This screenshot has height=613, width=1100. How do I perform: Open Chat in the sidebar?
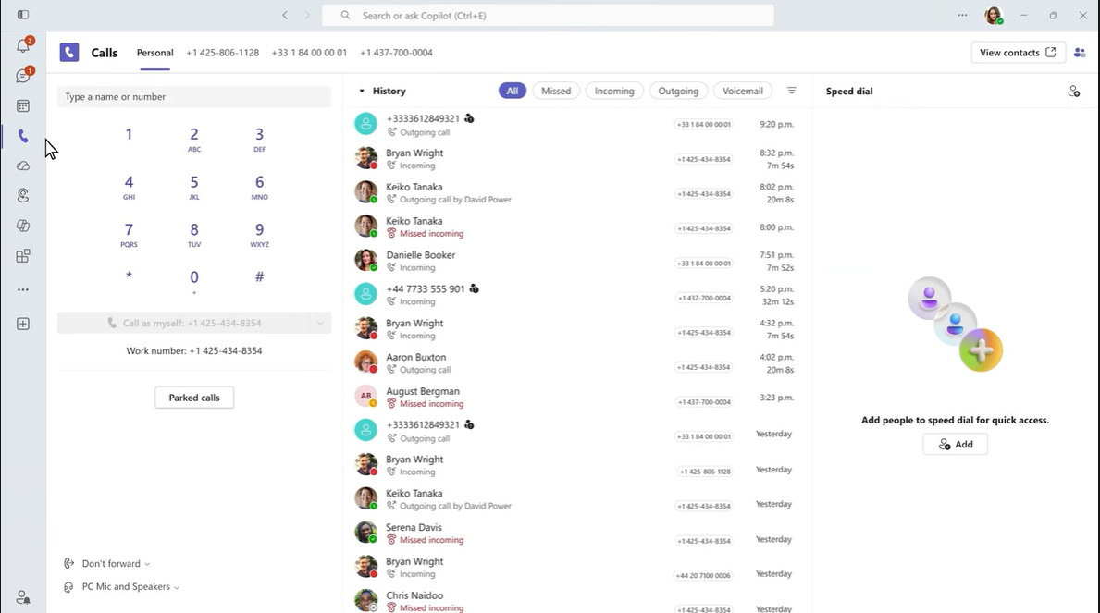click(23, 76)
